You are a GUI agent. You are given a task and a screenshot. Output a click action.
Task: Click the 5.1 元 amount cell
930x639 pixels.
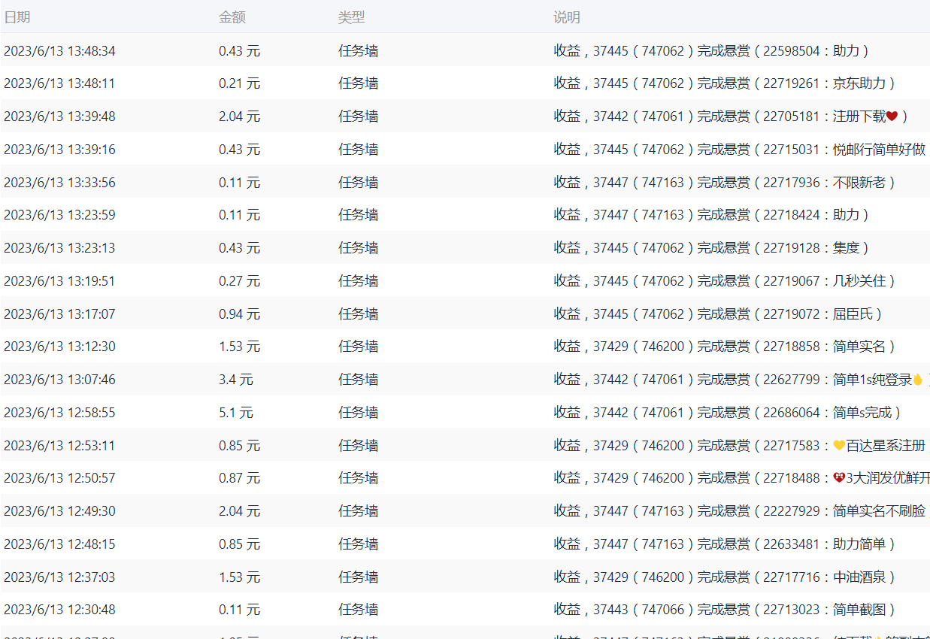[235, 413]
